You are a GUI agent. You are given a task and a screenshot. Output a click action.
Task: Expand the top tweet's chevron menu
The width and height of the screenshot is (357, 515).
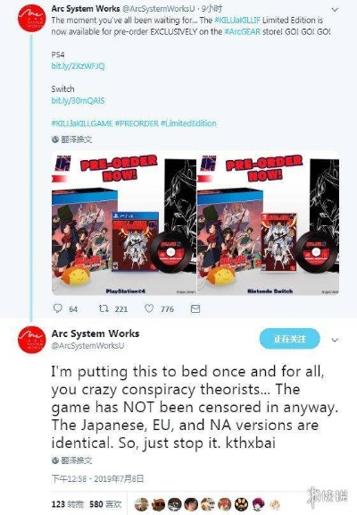pos(335,10)
